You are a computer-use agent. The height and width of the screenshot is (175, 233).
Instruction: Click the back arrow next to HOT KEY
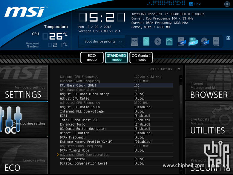point(179,69)
